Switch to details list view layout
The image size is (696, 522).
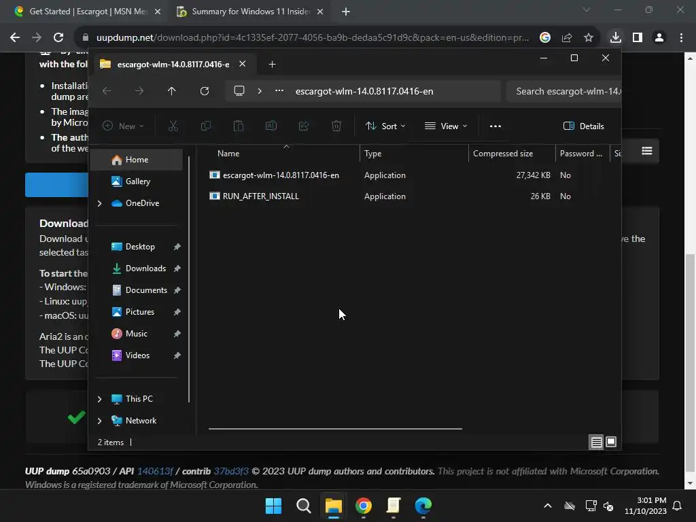tap(596, 442)
